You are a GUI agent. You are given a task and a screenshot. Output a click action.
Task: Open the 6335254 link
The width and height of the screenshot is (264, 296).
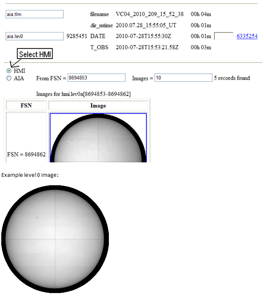click(x=247, y=36)
